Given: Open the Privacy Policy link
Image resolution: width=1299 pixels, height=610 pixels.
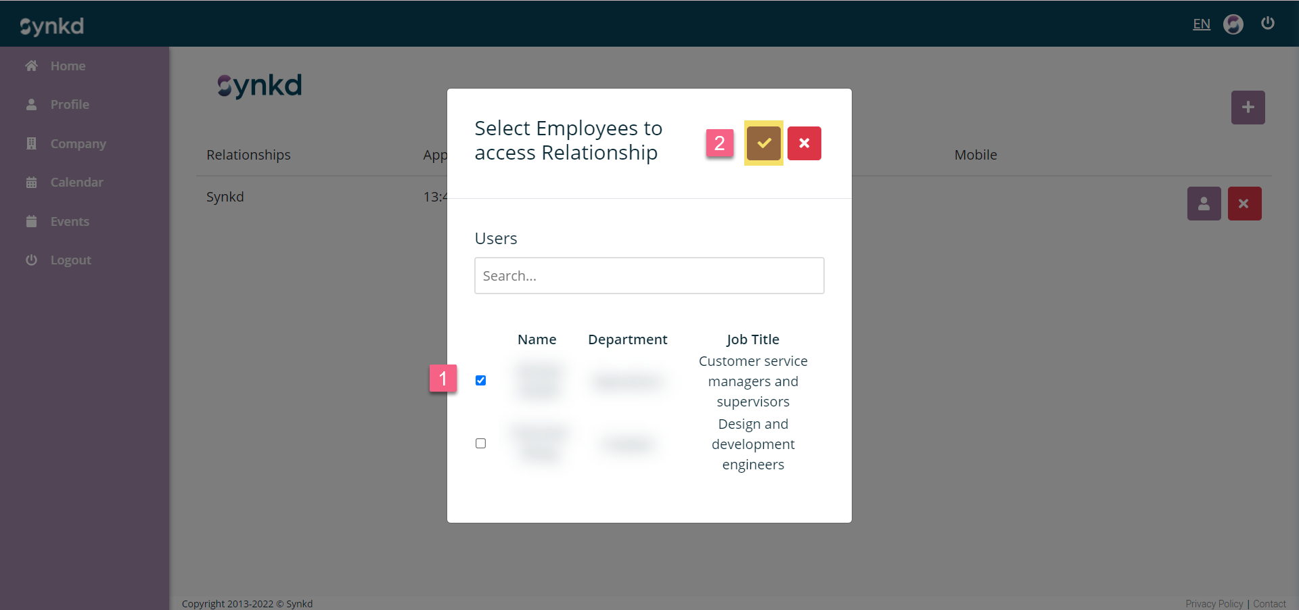Looking at the screenshot, I should pos(1214,603).
